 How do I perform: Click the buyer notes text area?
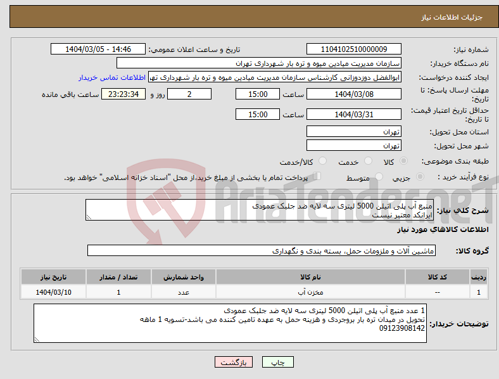click(230, 323)
